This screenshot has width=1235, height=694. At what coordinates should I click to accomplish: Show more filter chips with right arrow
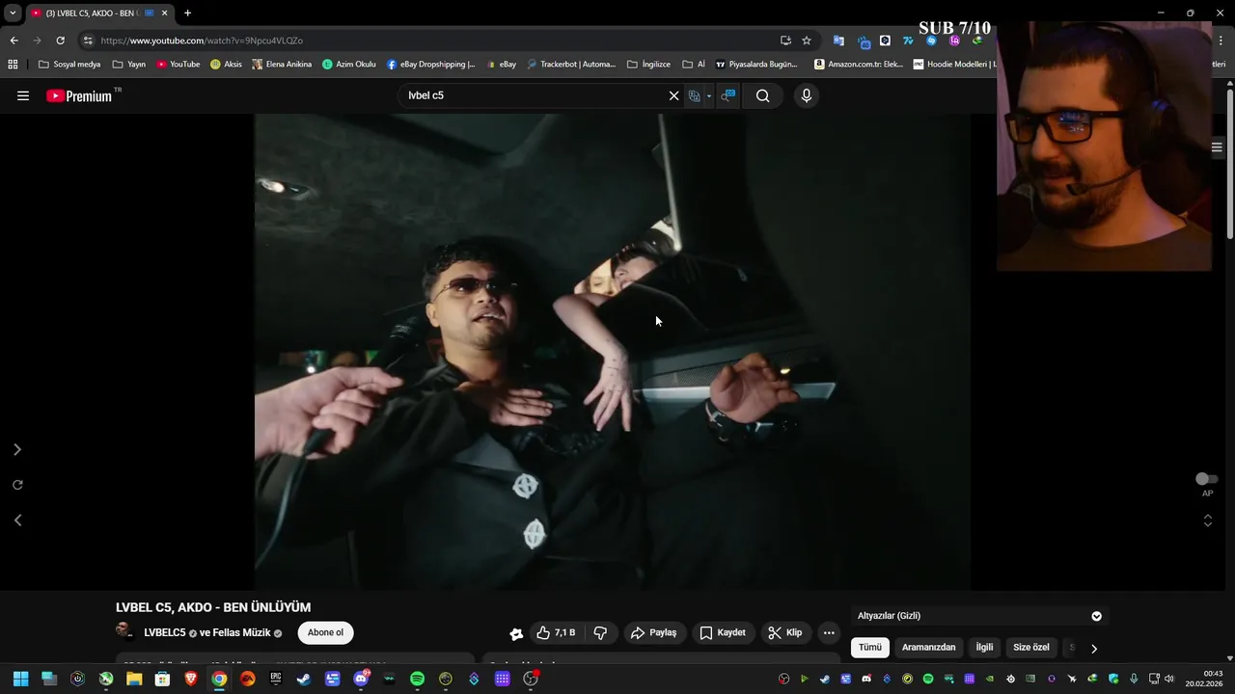(1093, 649)
